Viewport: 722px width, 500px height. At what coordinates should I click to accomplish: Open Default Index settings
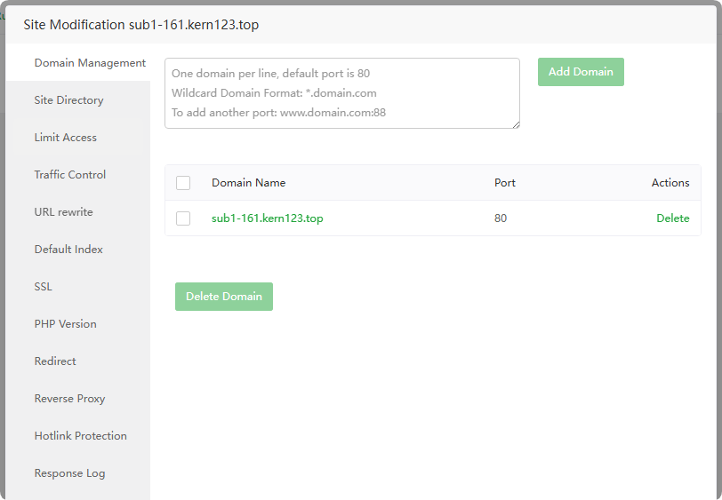click(68, 250)
